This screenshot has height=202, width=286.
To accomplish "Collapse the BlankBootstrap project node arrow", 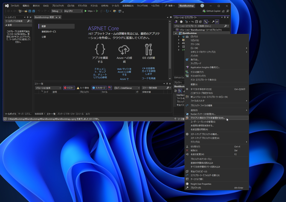I will (176, 33).
